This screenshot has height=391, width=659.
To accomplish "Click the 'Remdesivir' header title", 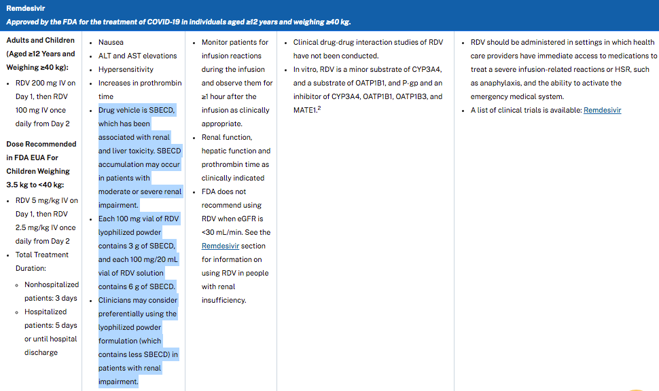I will coord(26,8).
